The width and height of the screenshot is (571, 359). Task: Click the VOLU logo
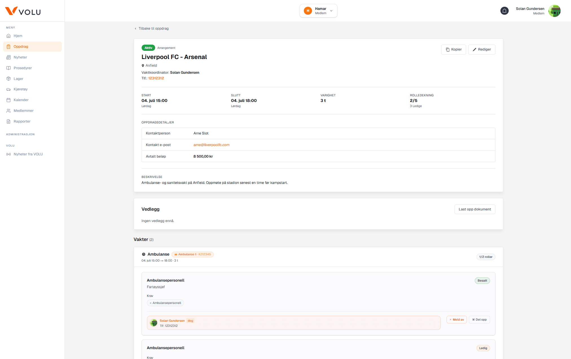pos(23,11)
